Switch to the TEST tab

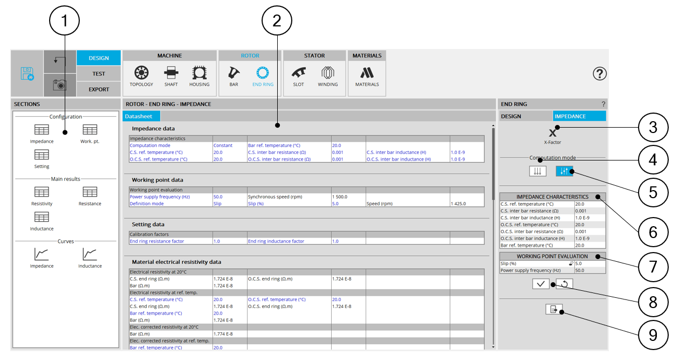99,74
